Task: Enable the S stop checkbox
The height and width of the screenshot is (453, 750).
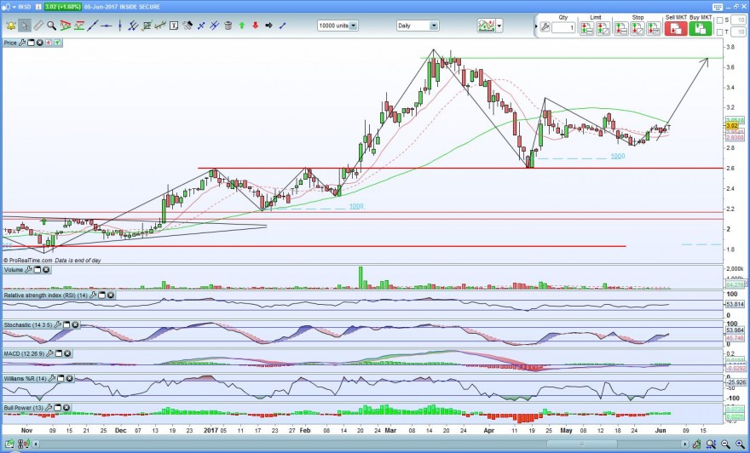Action: point(720,20)
